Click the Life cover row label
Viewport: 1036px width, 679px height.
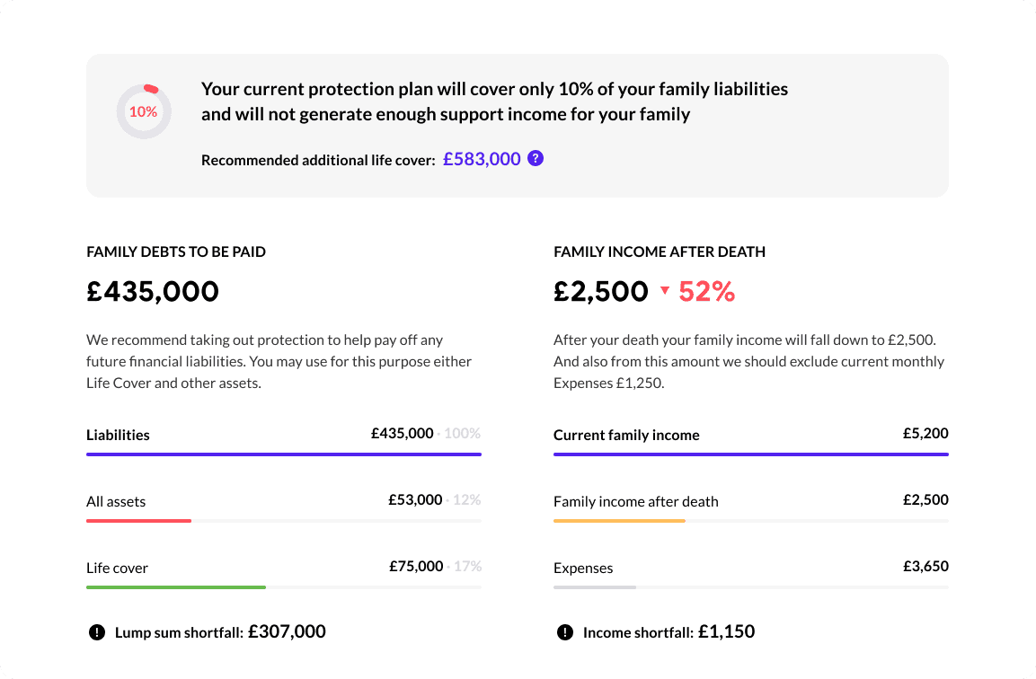(x=117, y=568)
